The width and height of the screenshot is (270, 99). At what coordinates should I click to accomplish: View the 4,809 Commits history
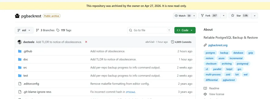click(x=181, y=42)
